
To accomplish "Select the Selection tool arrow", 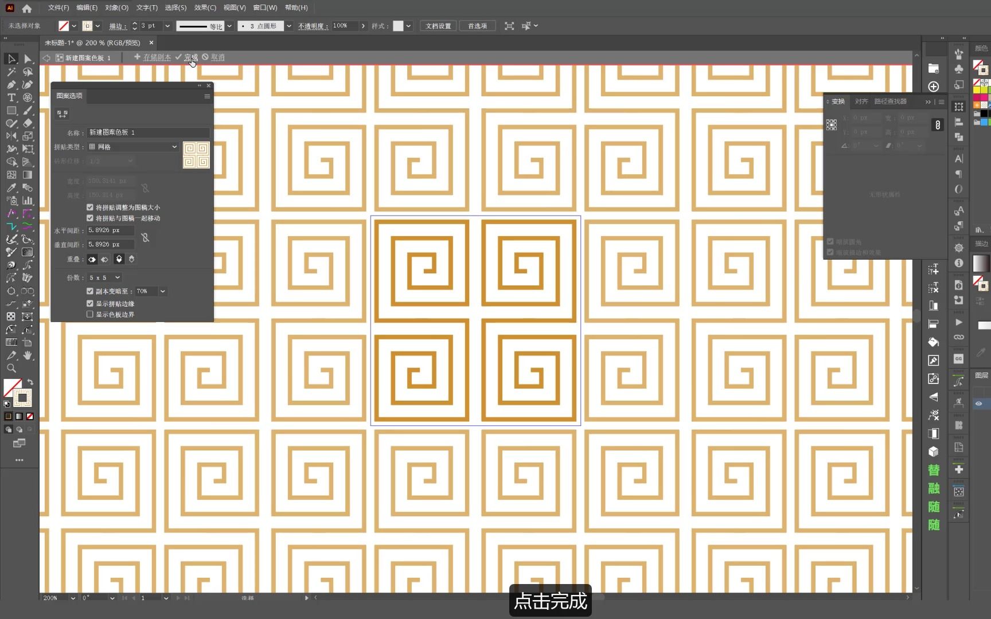I will click(x=11, y=59).
